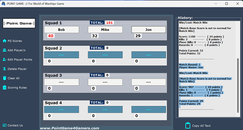Click the Squad 4 heading
This screenshot has width=243, height=130.
pos(53,103)
